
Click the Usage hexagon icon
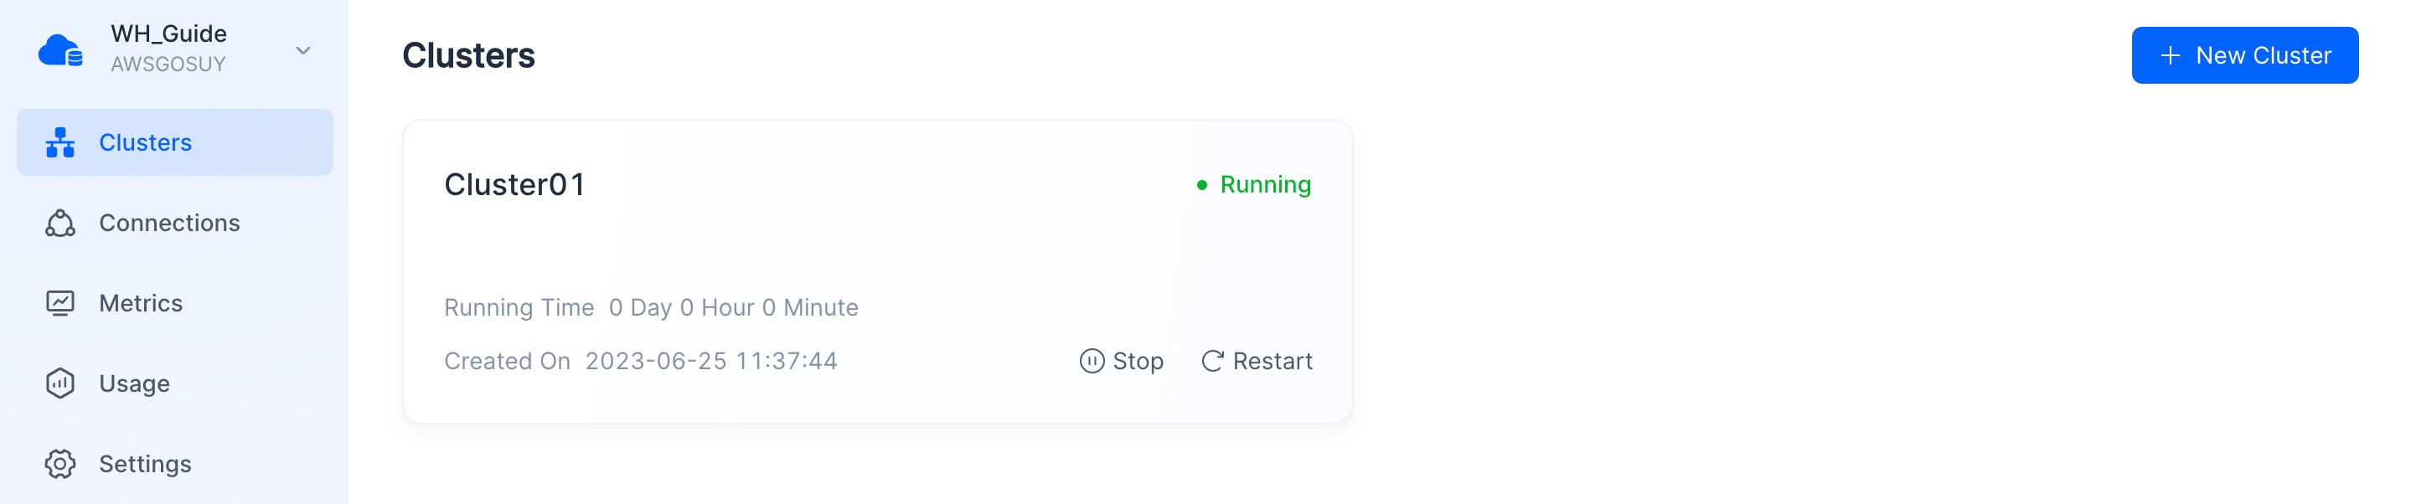pos(60,383)
